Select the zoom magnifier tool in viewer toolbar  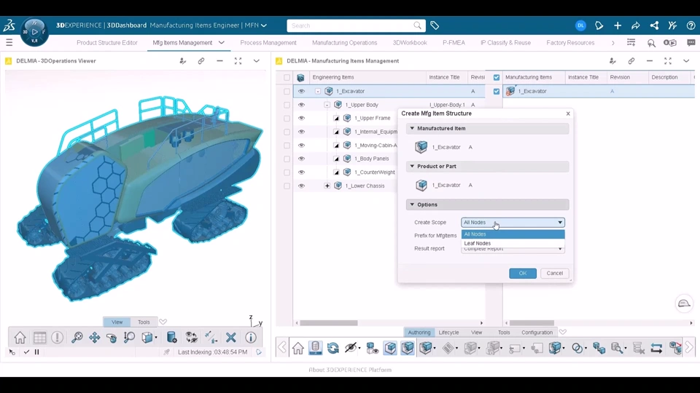(77, 337)
